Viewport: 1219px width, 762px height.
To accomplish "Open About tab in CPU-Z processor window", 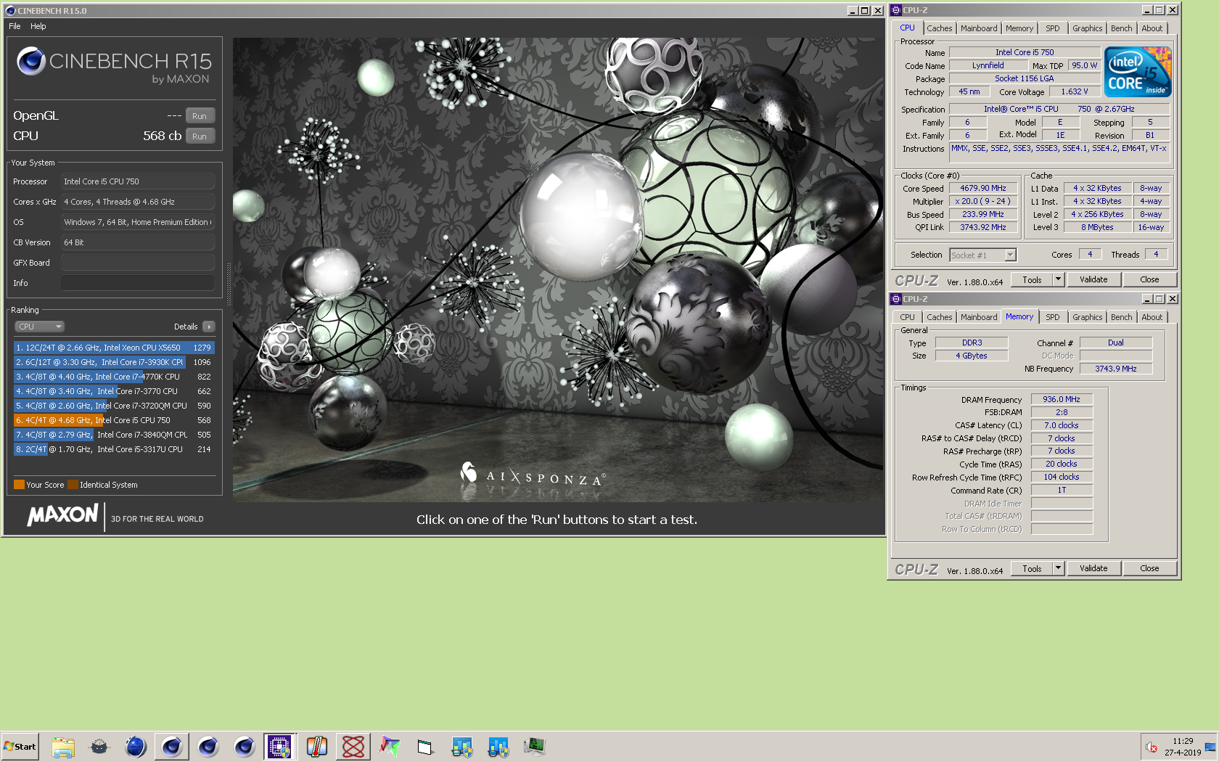I will point(1152,28).
